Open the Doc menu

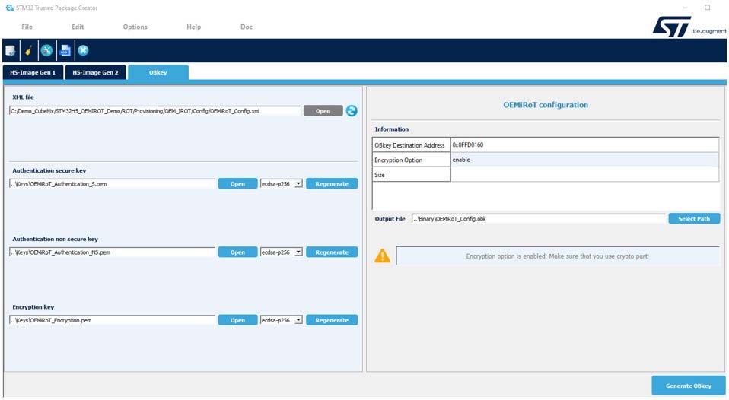(247, 27)
